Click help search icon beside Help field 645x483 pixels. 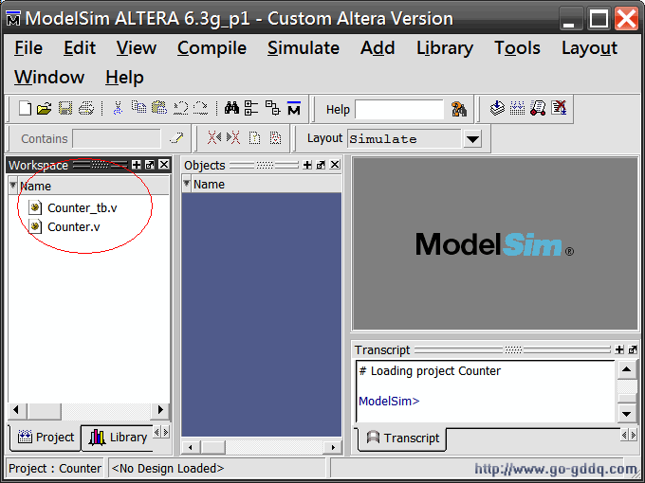coord(459,109)
